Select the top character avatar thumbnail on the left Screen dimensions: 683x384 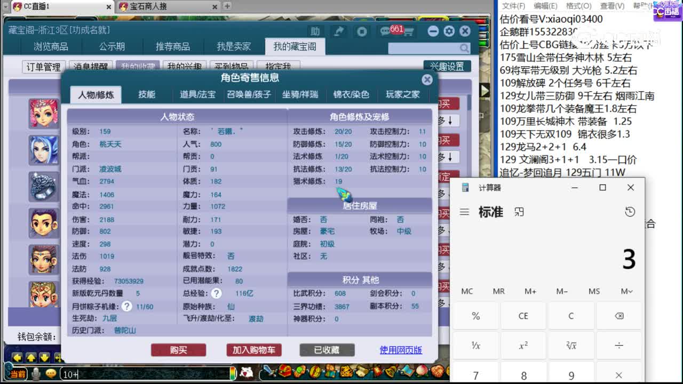pyautogui.click(x=44, y=113)
